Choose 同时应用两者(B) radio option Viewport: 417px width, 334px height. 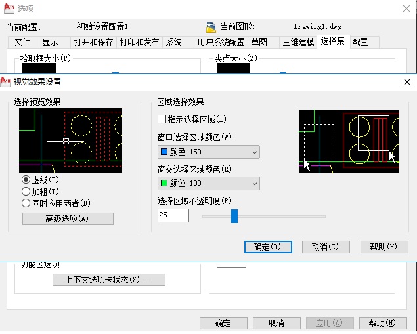pyautogui.click(x=26, y=203)
